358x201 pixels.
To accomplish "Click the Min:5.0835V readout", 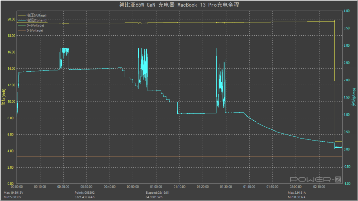I will tap(12, 197).
